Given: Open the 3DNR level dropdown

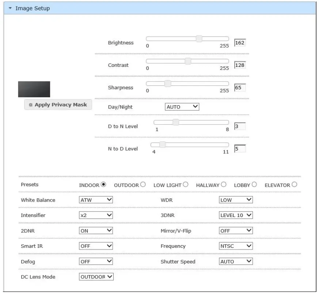Looking at the screenshot, I should (236, 215).
